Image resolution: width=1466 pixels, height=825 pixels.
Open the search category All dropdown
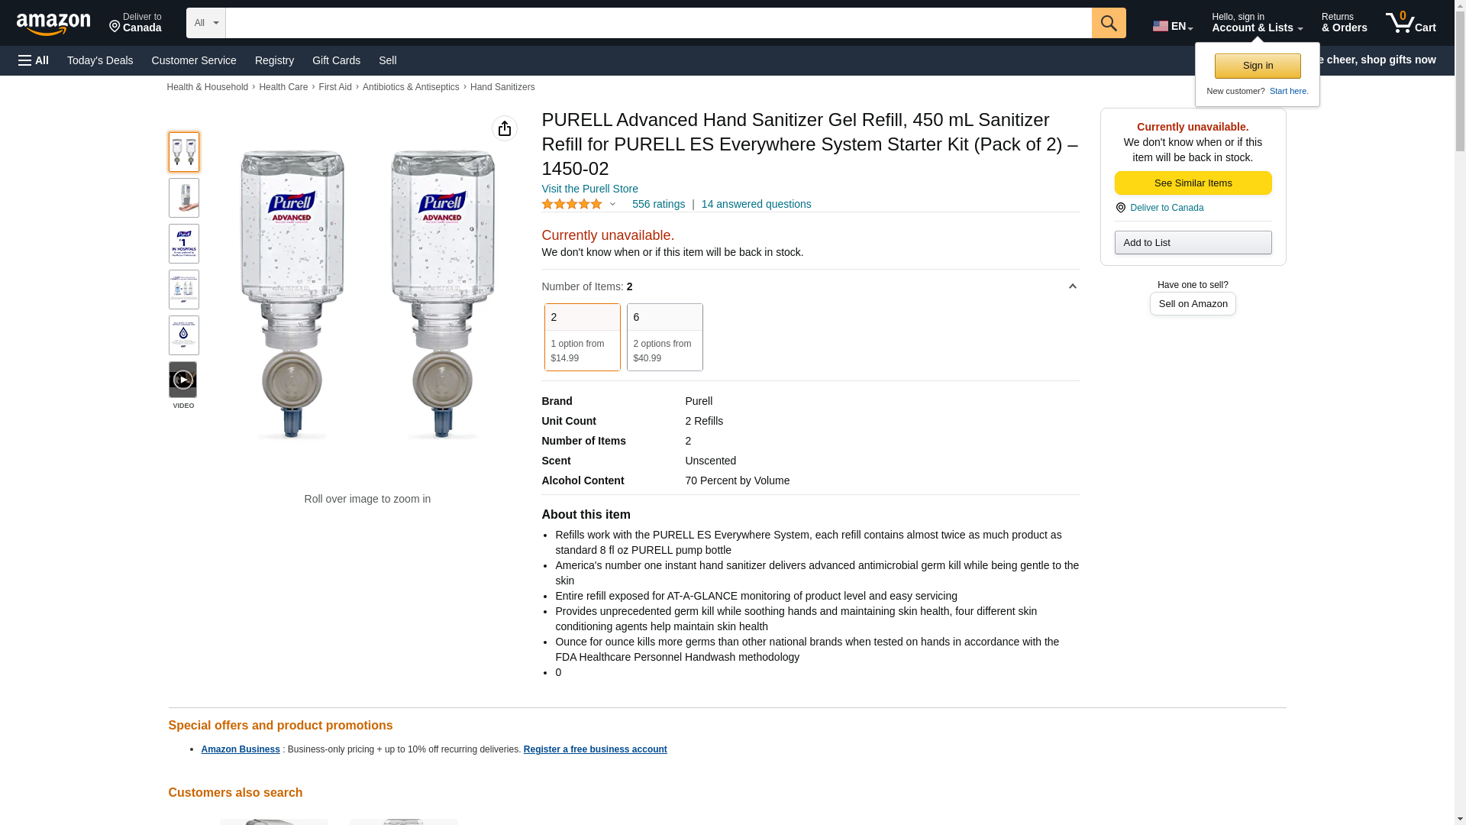click(205, 23)
